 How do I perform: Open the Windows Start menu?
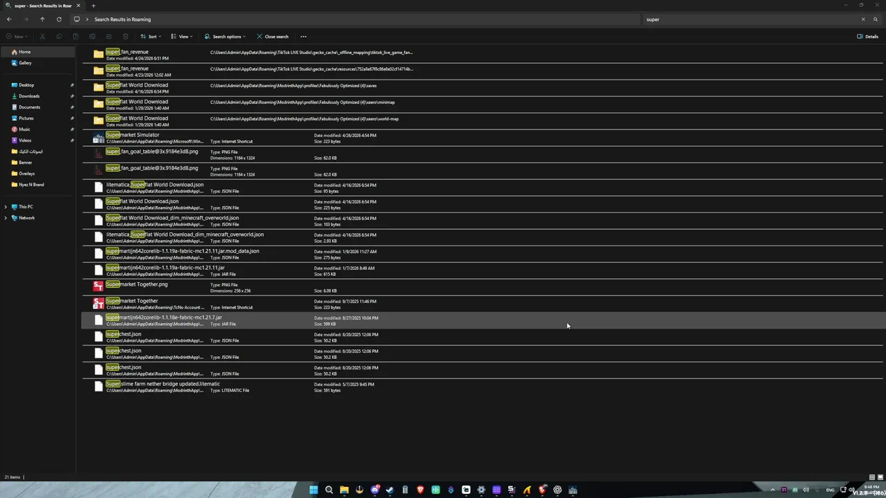(314, 490)
